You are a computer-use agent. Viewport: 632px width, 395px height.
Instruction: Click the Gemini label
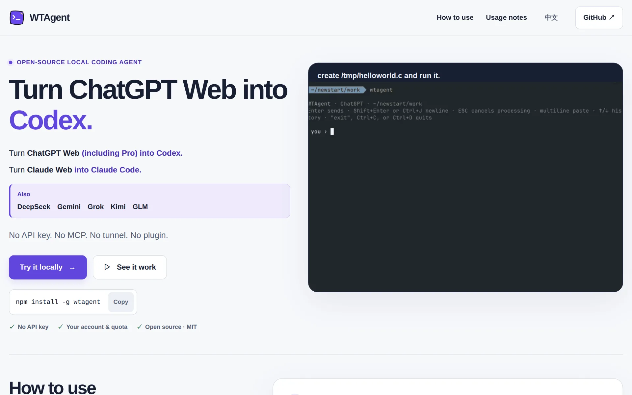pos(69,207)
